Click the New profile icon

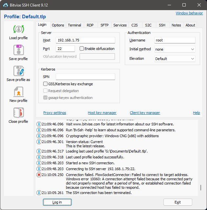tap(18, 92)
